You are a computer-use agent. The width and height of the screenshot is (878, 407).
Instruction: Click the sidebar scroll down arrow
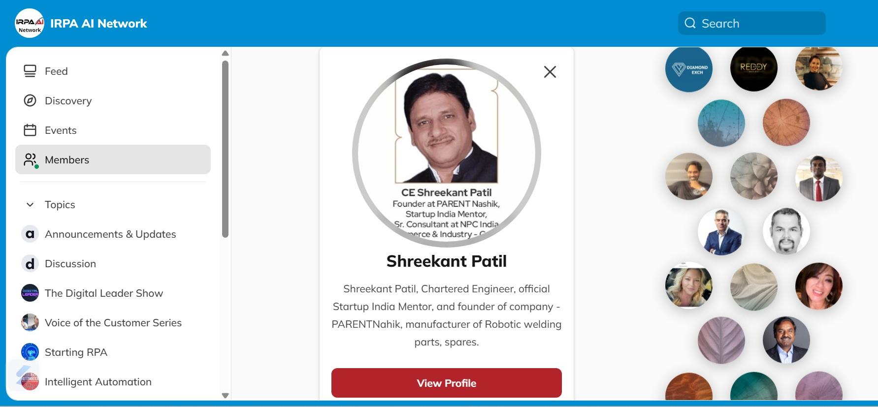click(x=226, y=395)
